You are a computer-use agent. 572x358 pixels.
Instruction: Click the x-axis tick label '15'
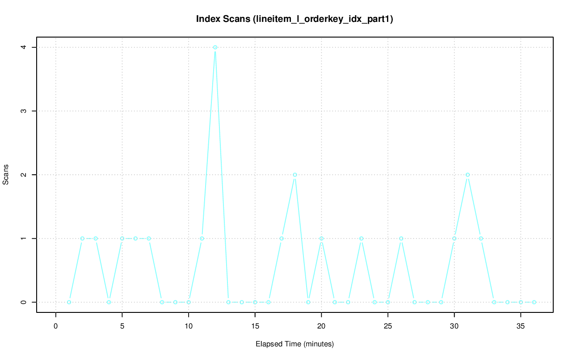pyautogui.click(x=255, y=326)
